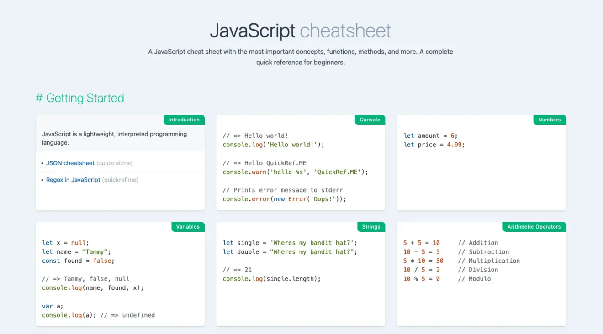Click the 'let amount = 6' line
Image resolution: width=603 pixels, height=334 pixels.
point(430,136)
